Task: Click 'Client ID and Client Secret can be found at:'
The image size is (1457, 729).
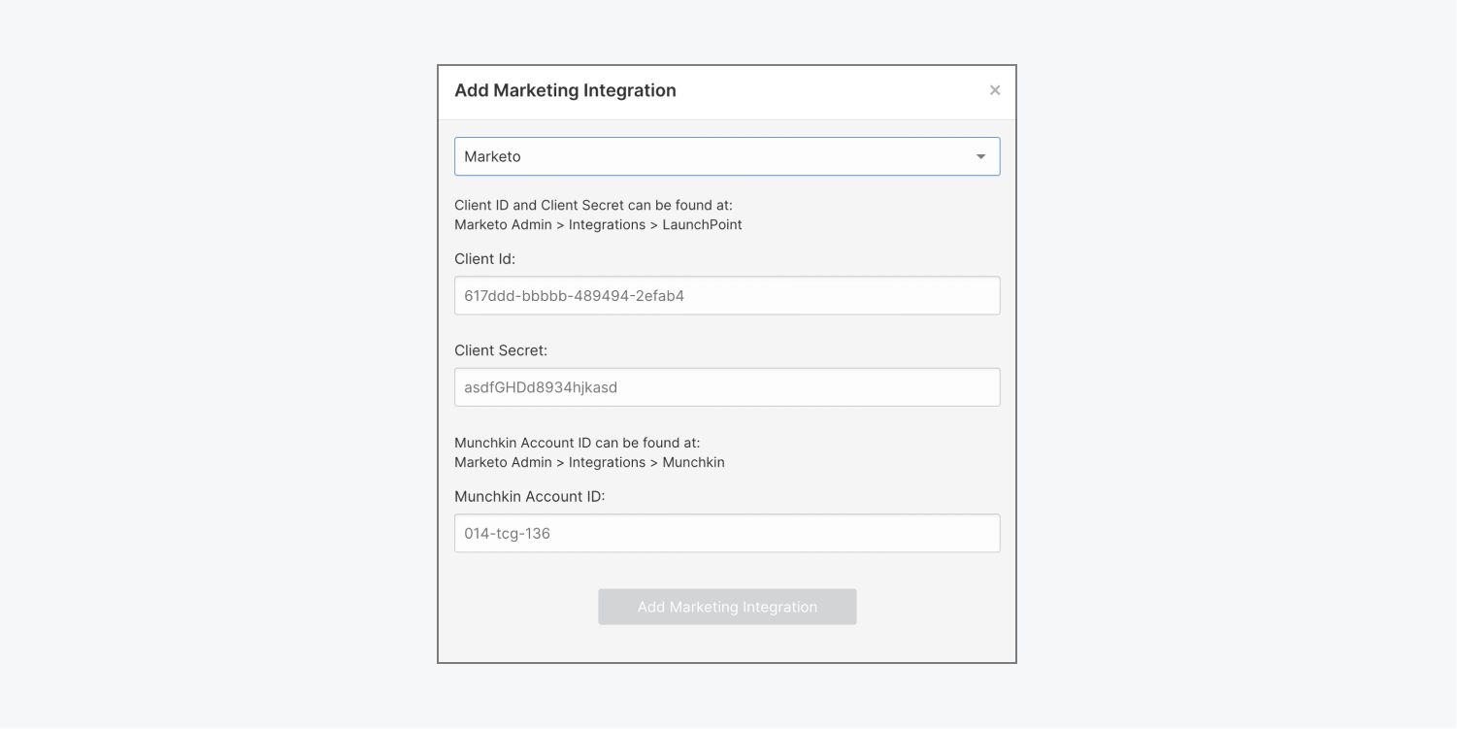Action: pos(593,205)
